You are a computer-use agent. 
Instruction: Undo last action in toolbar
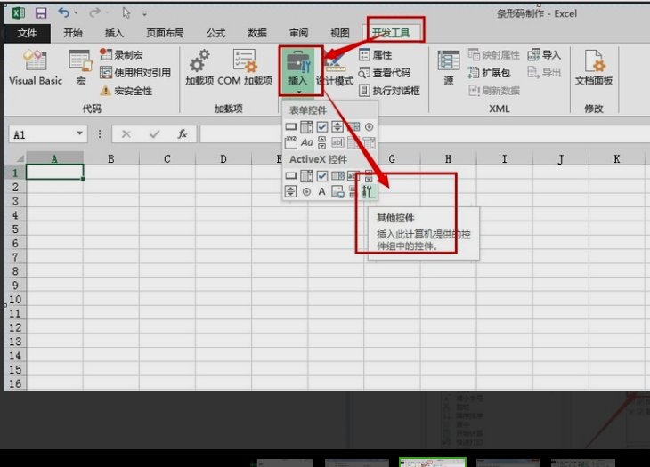pyautogui.click(x=63, y=12)
